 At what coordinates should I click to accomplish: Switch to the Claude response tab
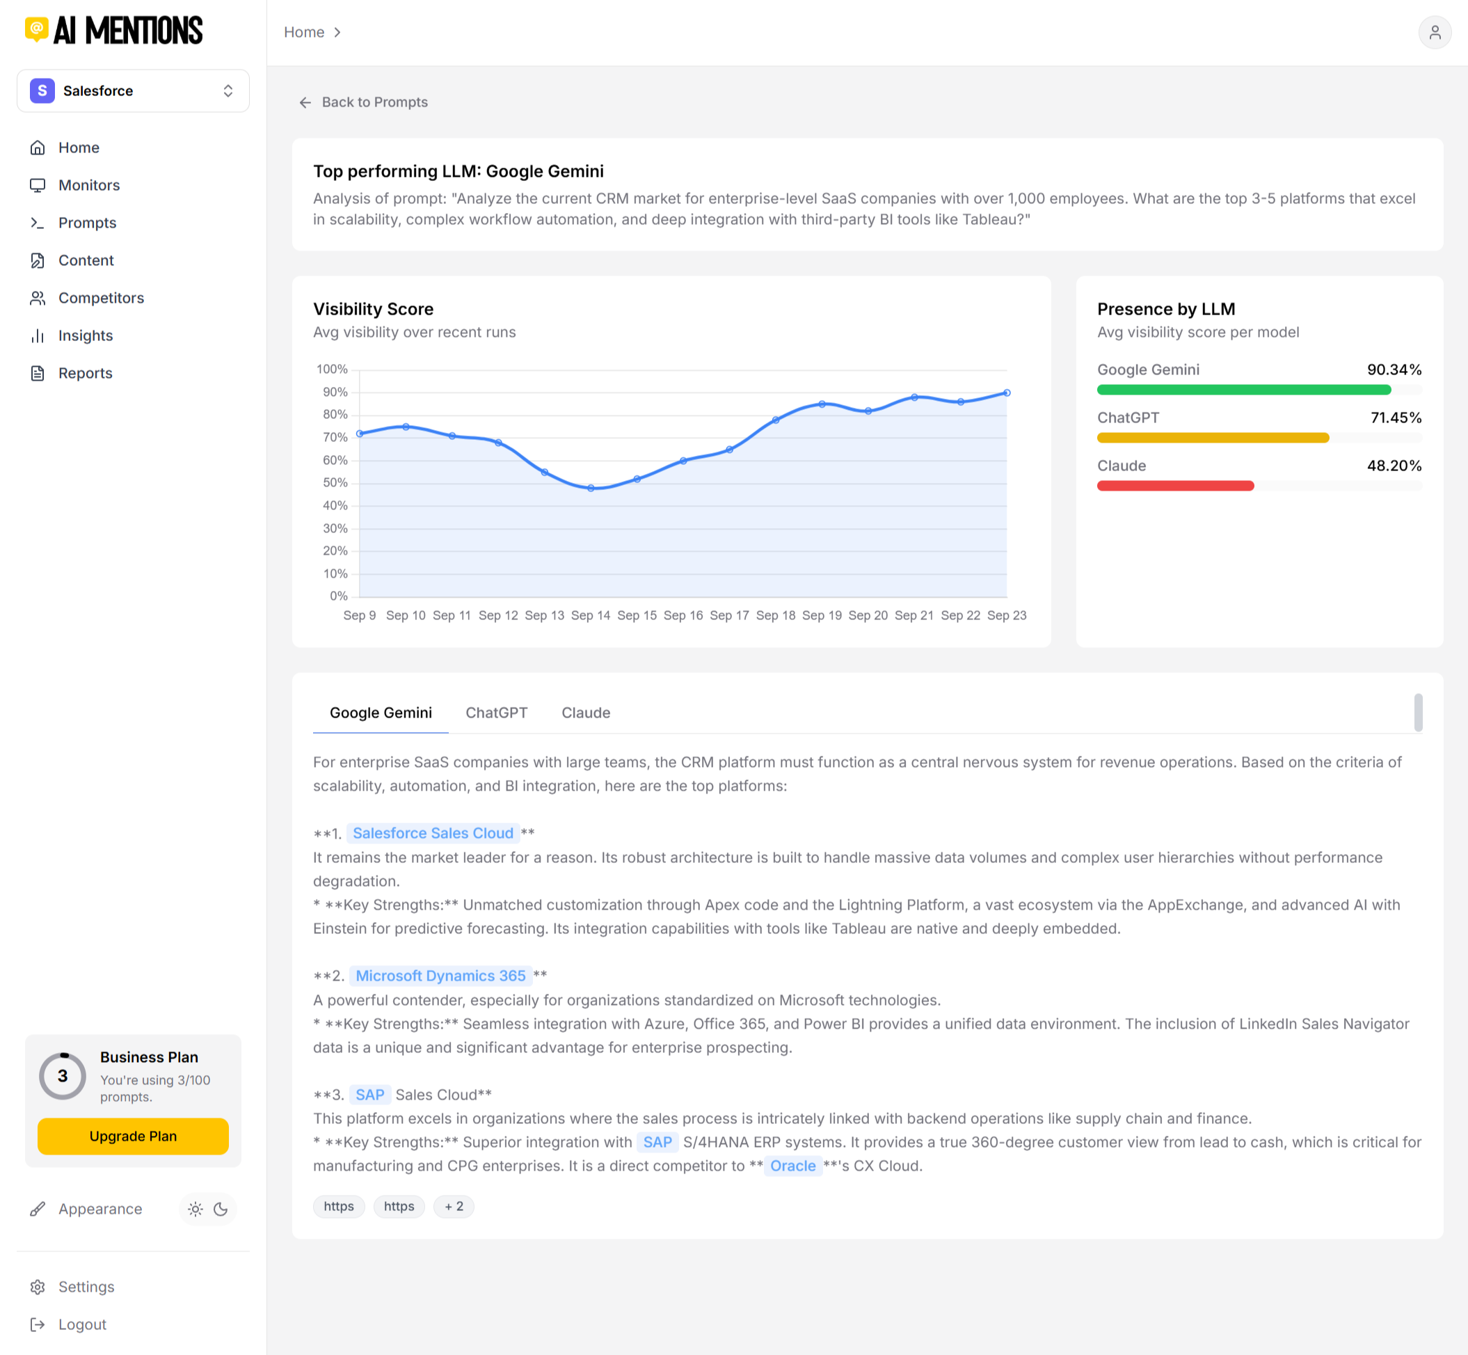click(x=586, y=713)
